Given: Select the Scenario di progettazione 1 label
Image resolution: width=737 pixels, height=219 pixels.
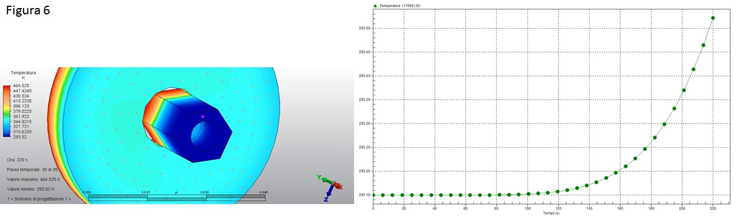Looking at the screenshot, I should click(x=39, y=199).
